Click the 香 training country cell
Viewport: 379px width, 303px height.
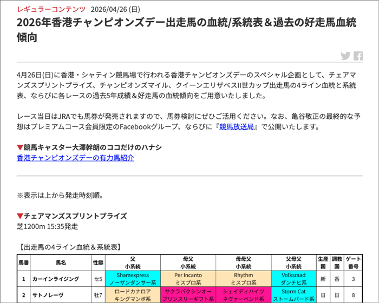[x=337, y=279]
